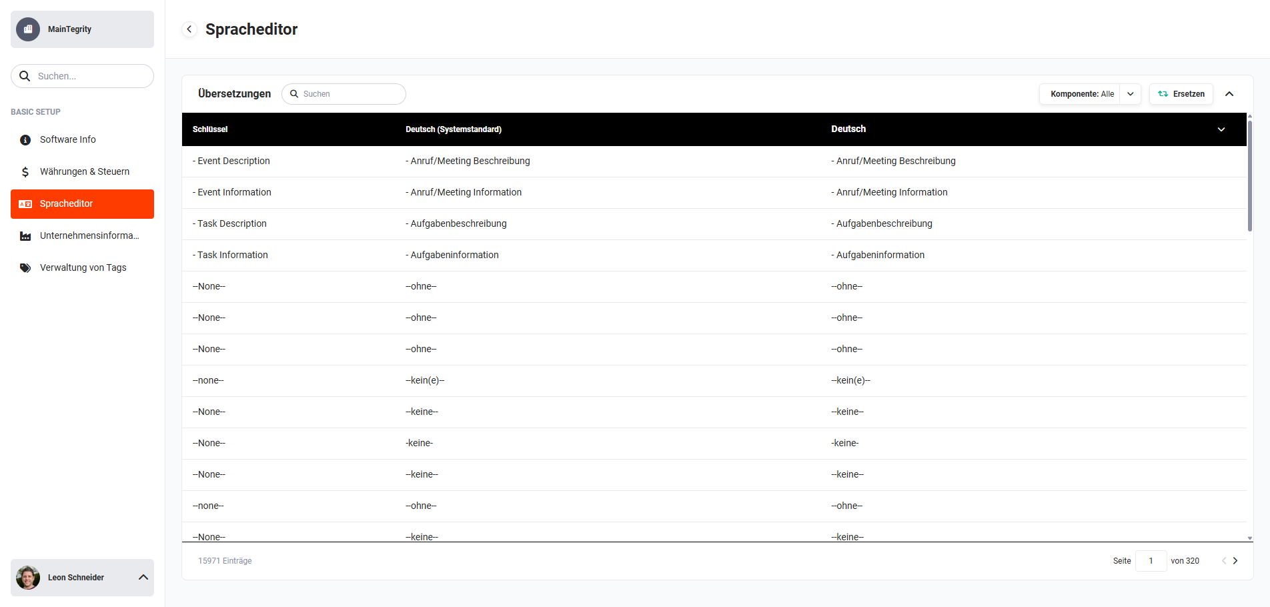This screenshot has height=607, width=1270.
Task: Collapse the Übersetzungen panel with the up chevron
Action: pos(1229,94)
